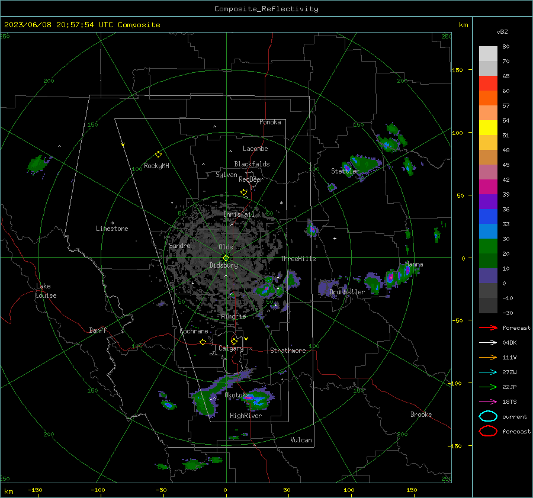Click the RockyMH label
Viewport: 533px width, 498px height.
point(156,166)
